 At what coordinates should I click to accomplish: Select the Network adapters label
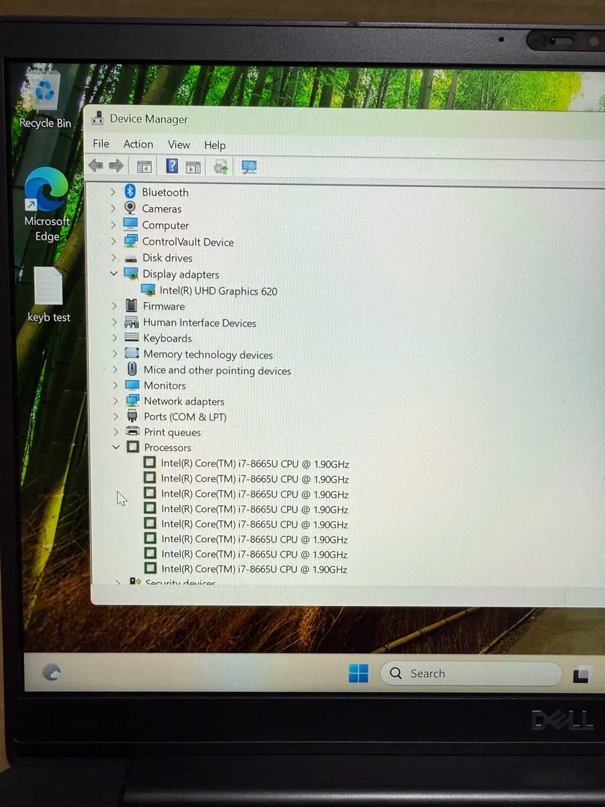click(x=184, y=401)
